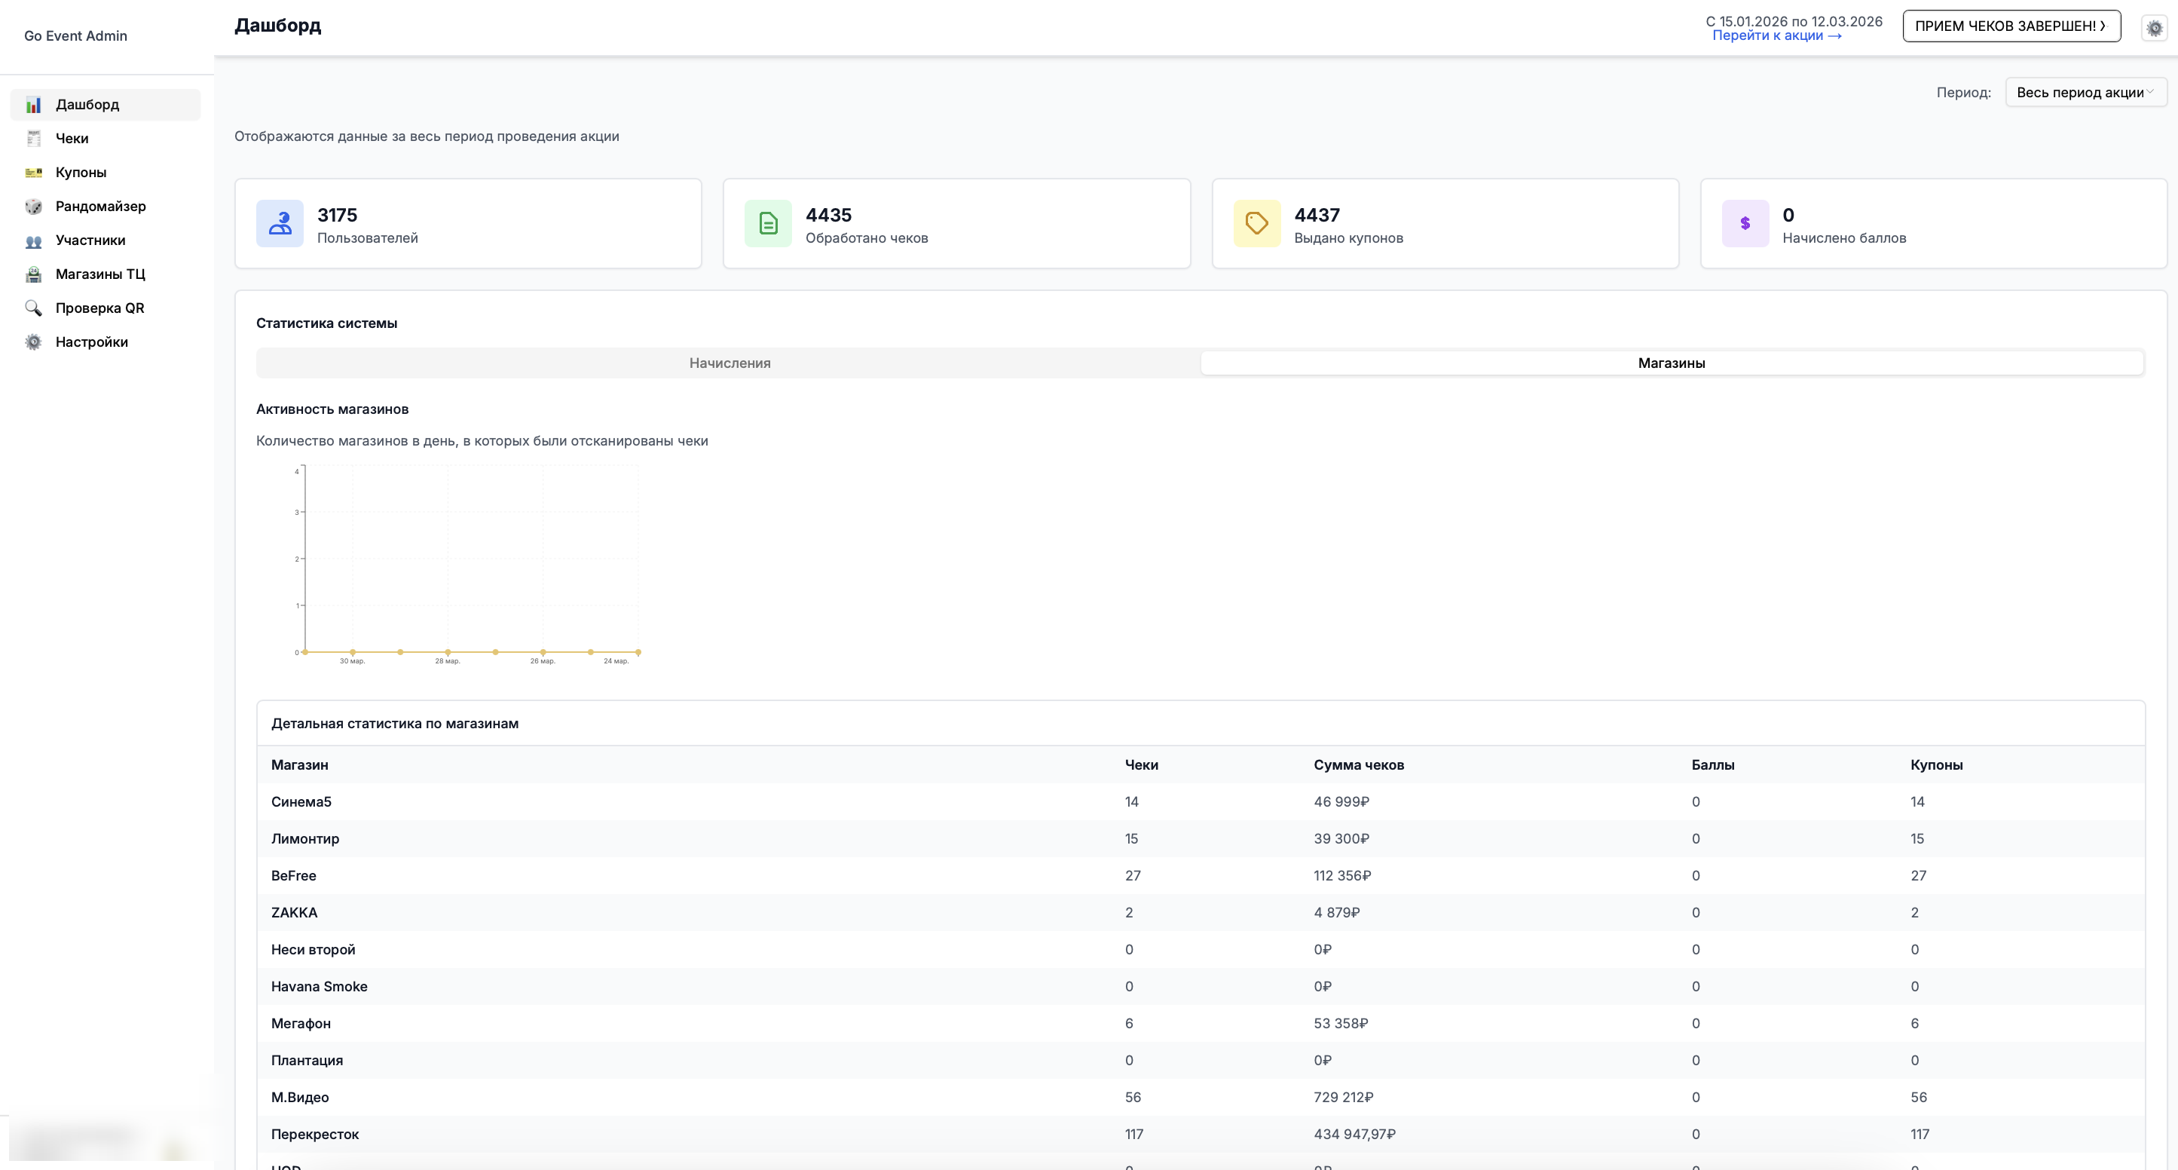Click the Чеки column header in table
This screenshot has height=1170, width=2178.
click(1142, 764)
